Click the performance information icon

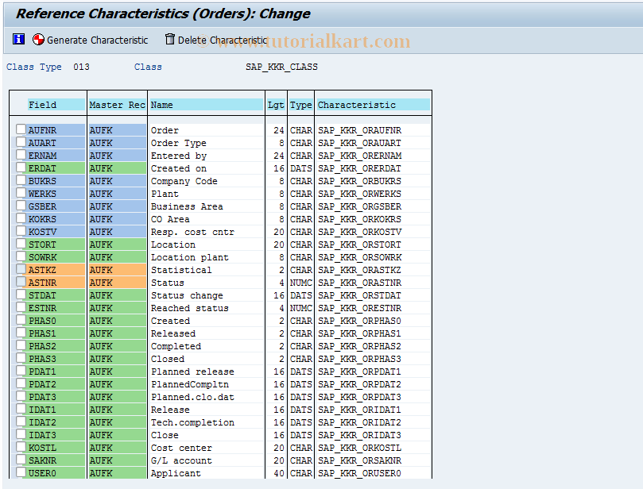coord(18,39)
